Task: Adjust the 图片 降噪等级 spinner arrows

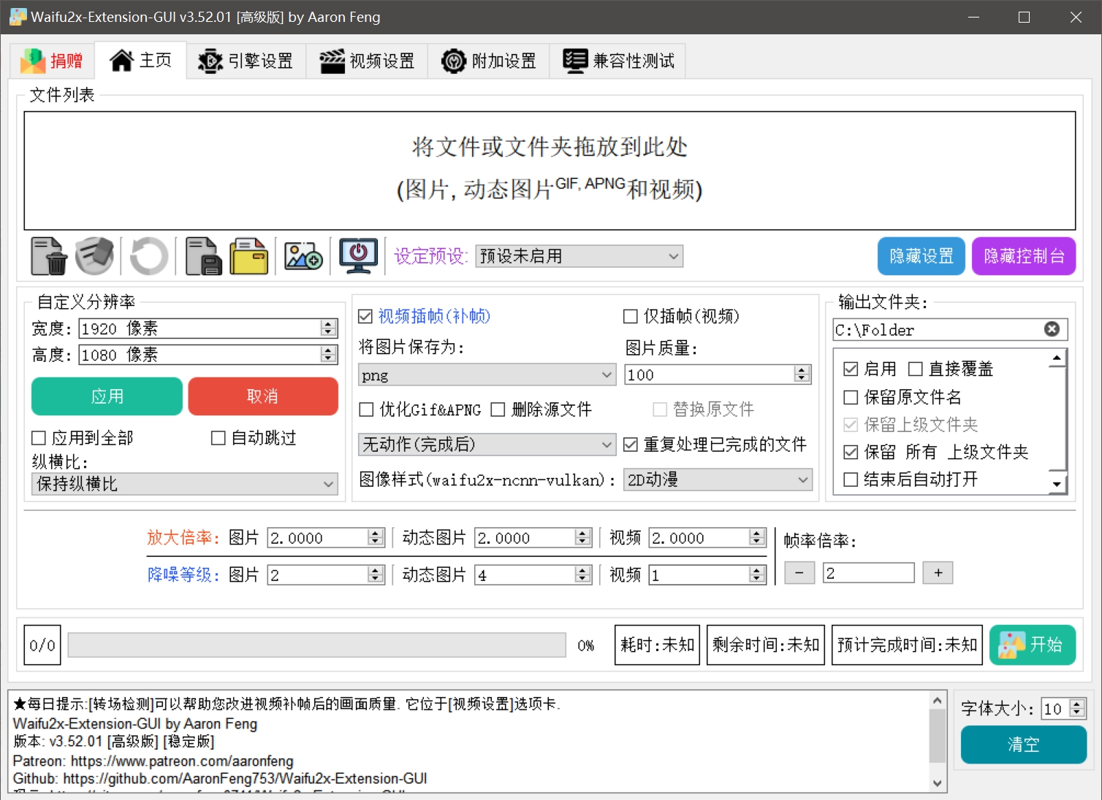Action: 376,575
